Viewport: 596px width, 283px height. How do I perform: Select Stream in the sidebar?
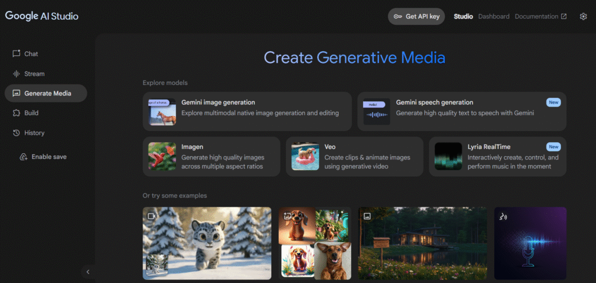(x=46, y=74)
